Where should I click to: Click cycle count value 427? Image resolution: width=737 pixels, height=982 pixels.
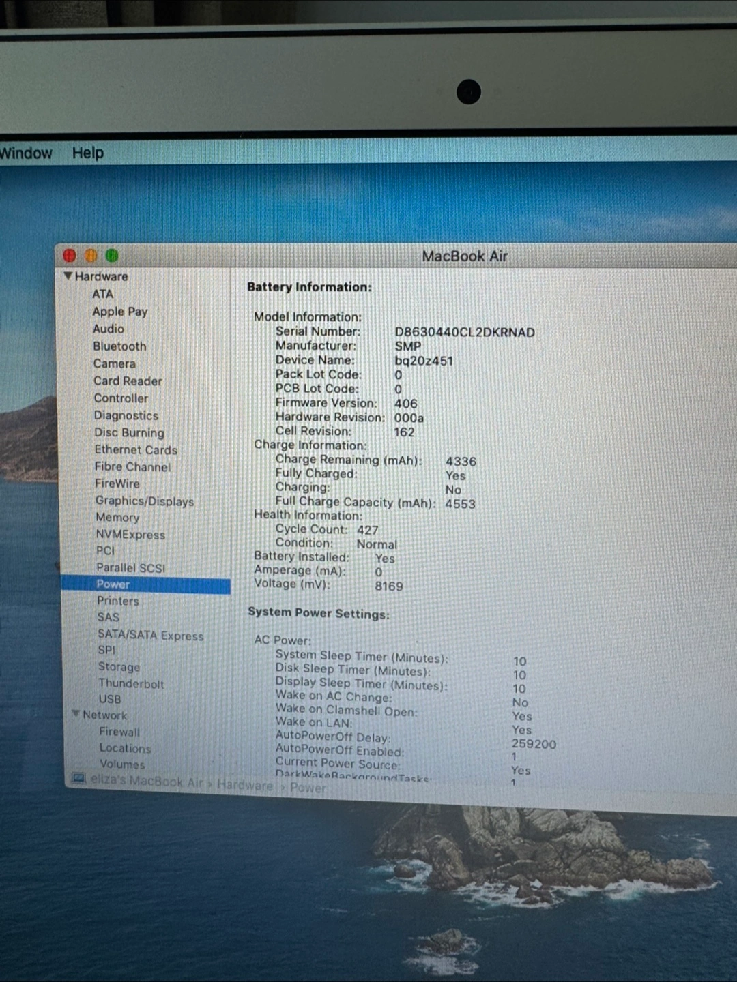pos(367,530)
